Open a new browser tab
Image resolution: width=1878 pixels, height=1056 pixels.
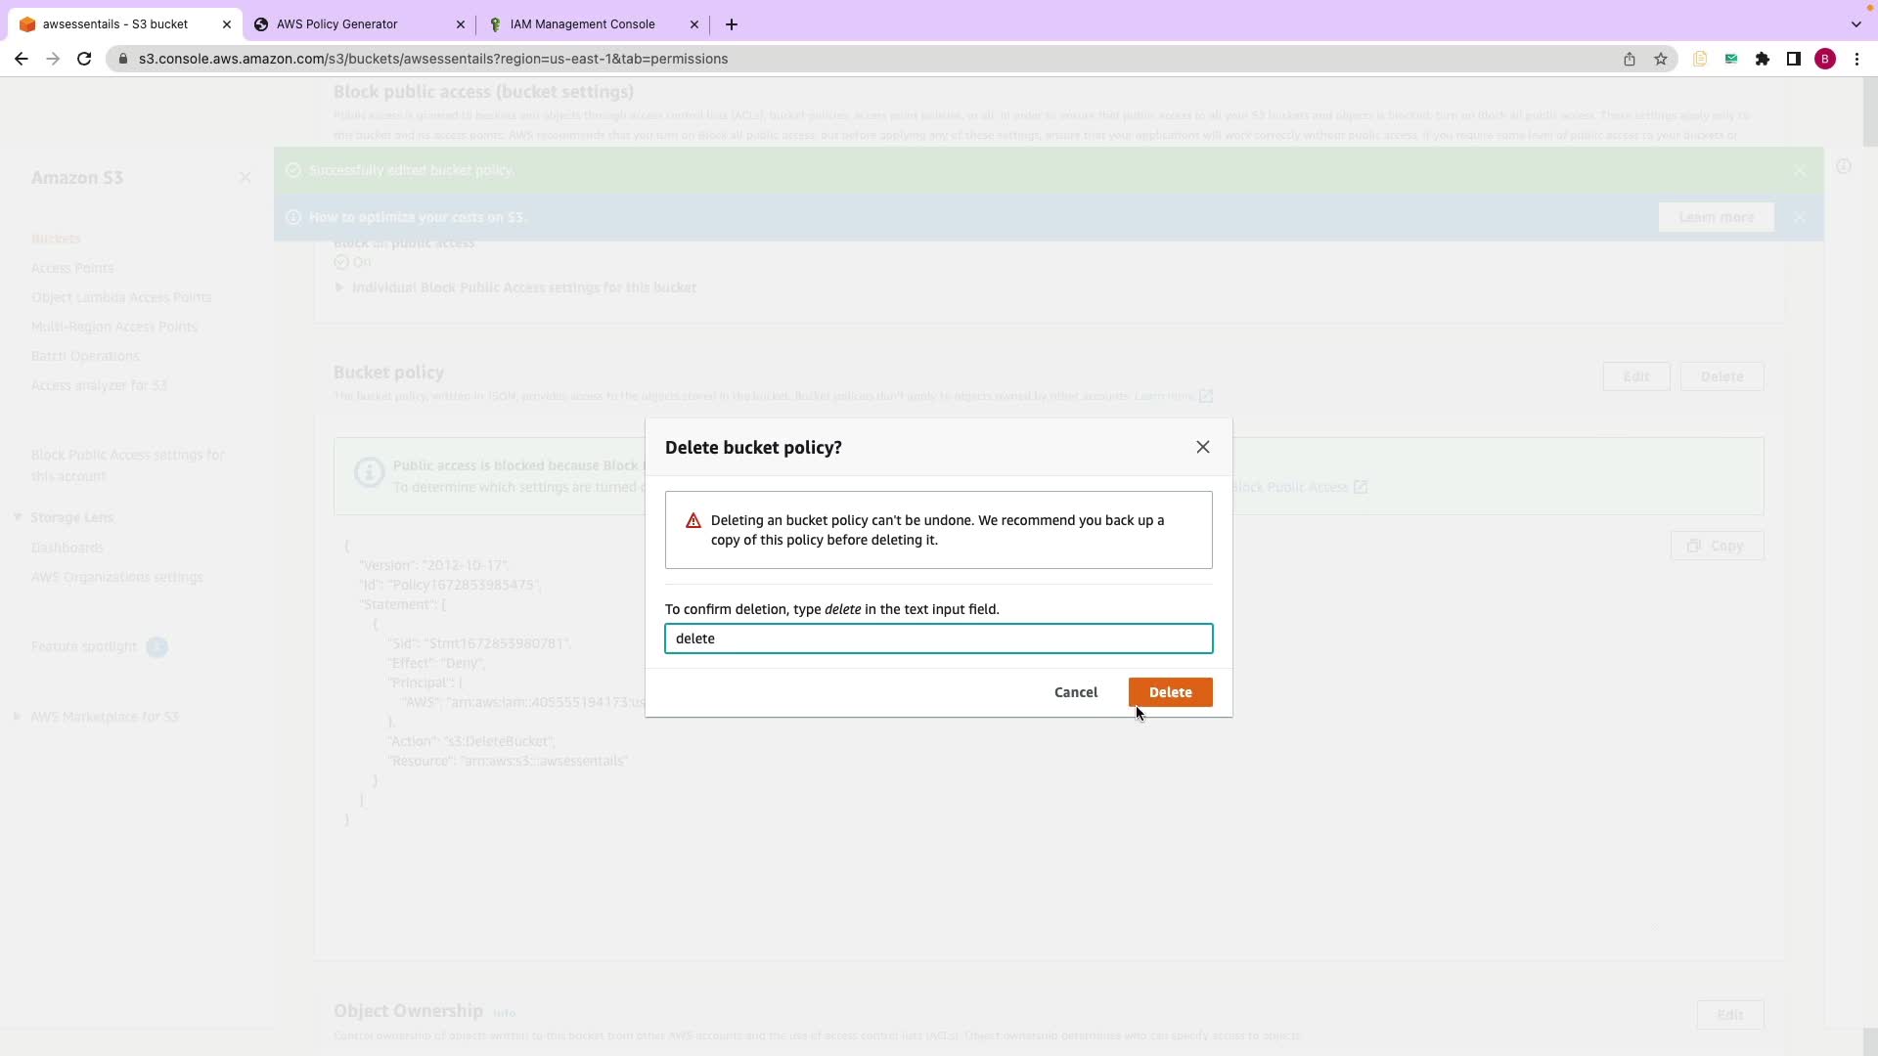(732, 24)
